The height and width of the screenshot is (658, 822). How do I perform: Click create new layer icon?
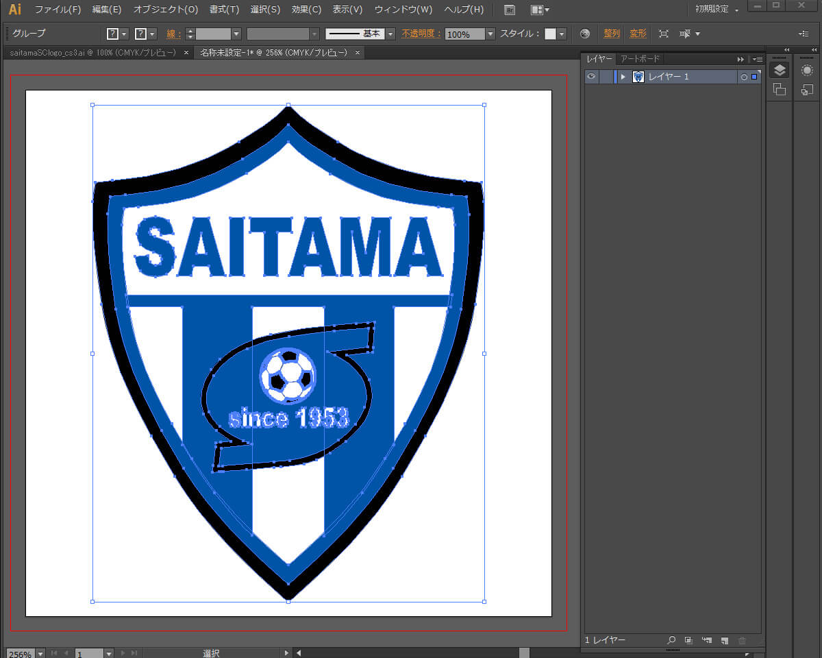click(724, 640)
